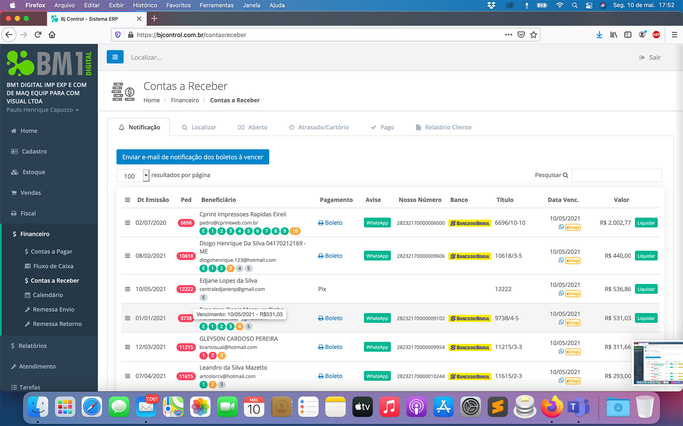Open the Firefox downloads arrow icon
The image size is (683, 426).
point(599,35)
